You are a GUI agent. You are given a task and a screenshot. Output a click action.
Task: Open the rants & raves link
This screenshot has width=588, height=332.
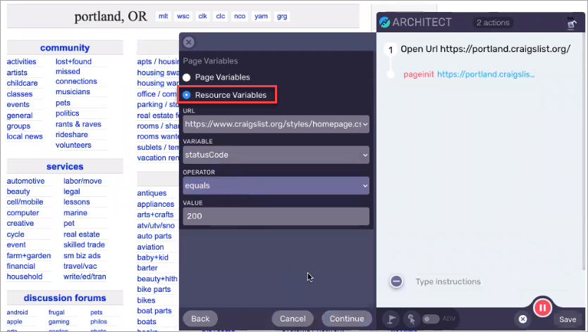tap(78, 124)
